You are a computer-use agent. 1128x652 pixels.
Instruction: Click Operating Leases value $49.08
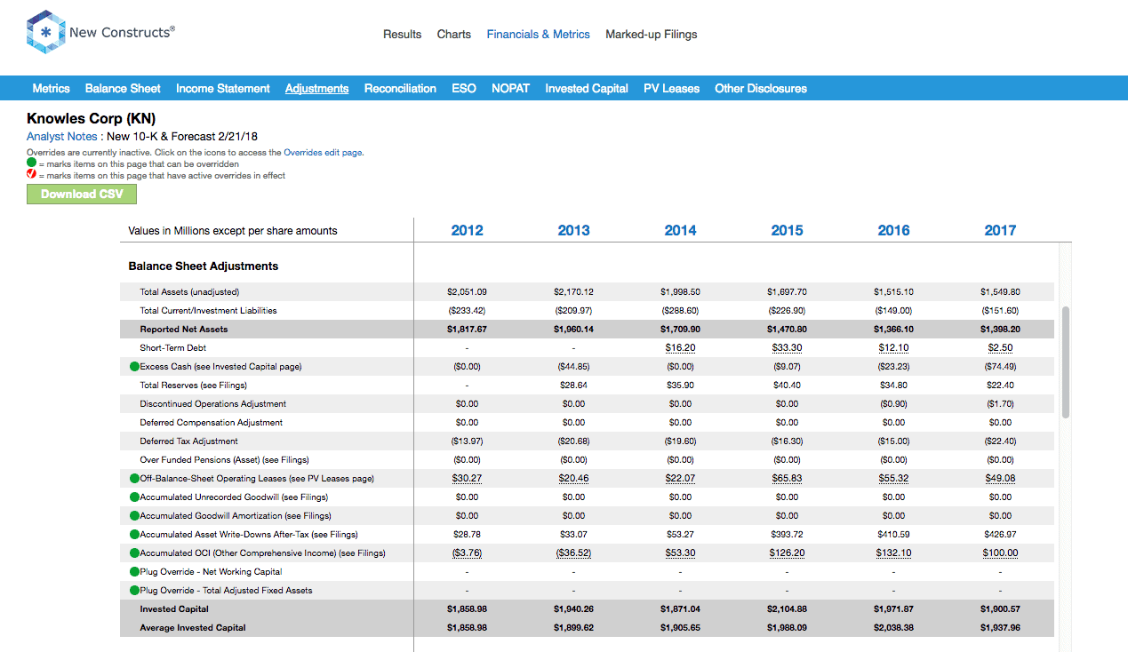click(1000, 479)
